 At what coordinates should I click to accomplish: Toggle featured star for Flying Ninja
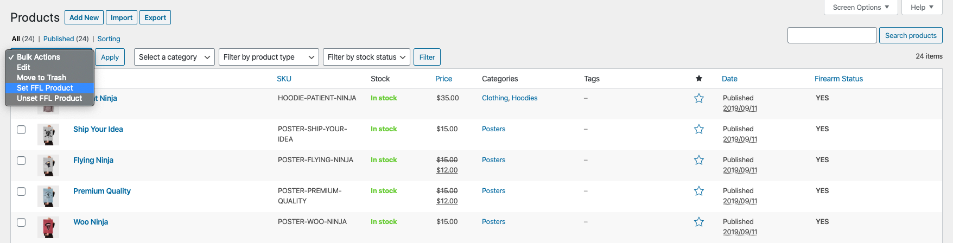(699, 160)
